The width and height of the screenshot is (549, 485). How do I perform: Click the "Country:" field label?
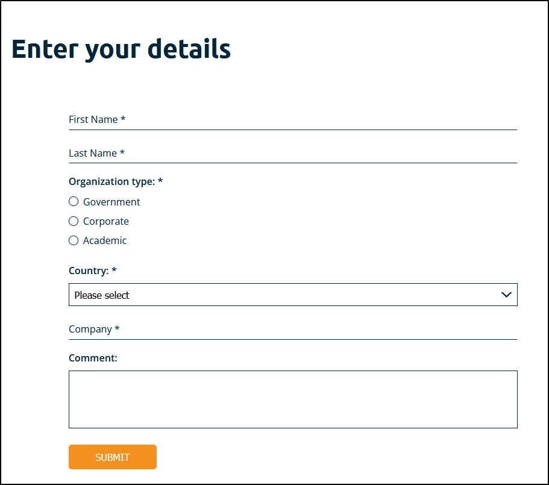tap(89, 271)
